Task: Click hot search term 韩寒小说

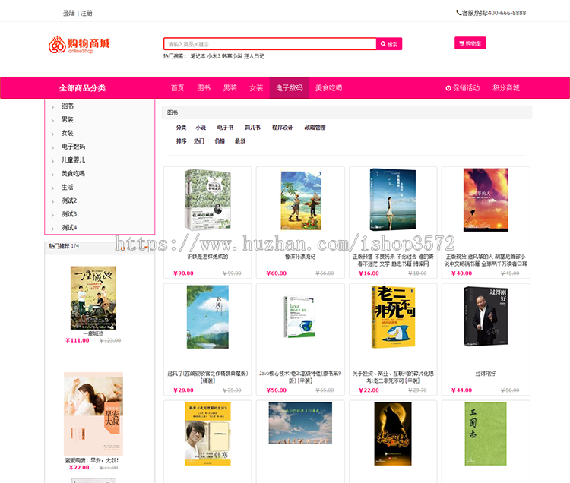Action: (232, 56)
